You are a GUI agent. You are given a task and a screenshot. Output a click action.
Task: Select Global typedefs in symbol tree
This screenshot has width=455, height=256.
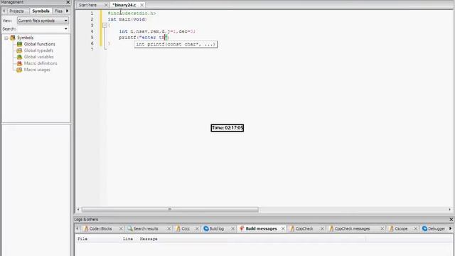point(38,50)
